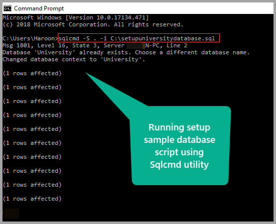Screen dimensions: 276x224
Task: Click the "Database 'University' already exists" message
Action: pos(126,52)
